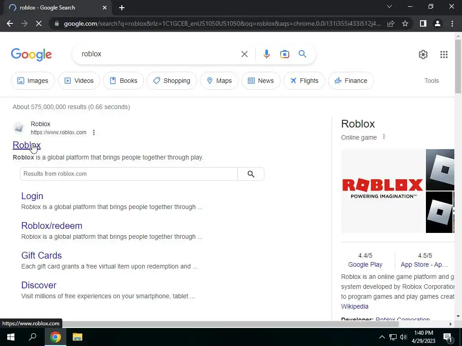462x346 pixels.
Task: Click the main Google search text field
Action: (x=159, y=54)
